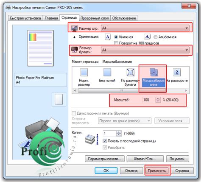This screenshot has width=201, height=182.
Task: Select Книжная orientation radio button
Action: (116, 37)
